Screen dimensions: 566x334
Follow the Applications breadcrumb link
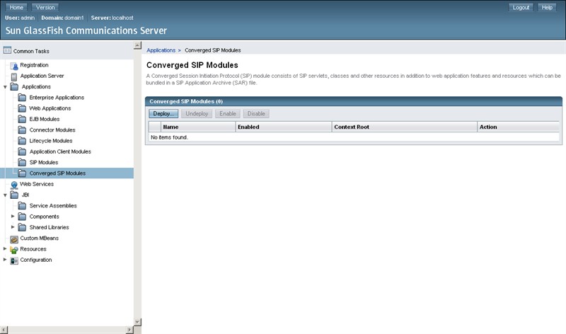point(161,50)
